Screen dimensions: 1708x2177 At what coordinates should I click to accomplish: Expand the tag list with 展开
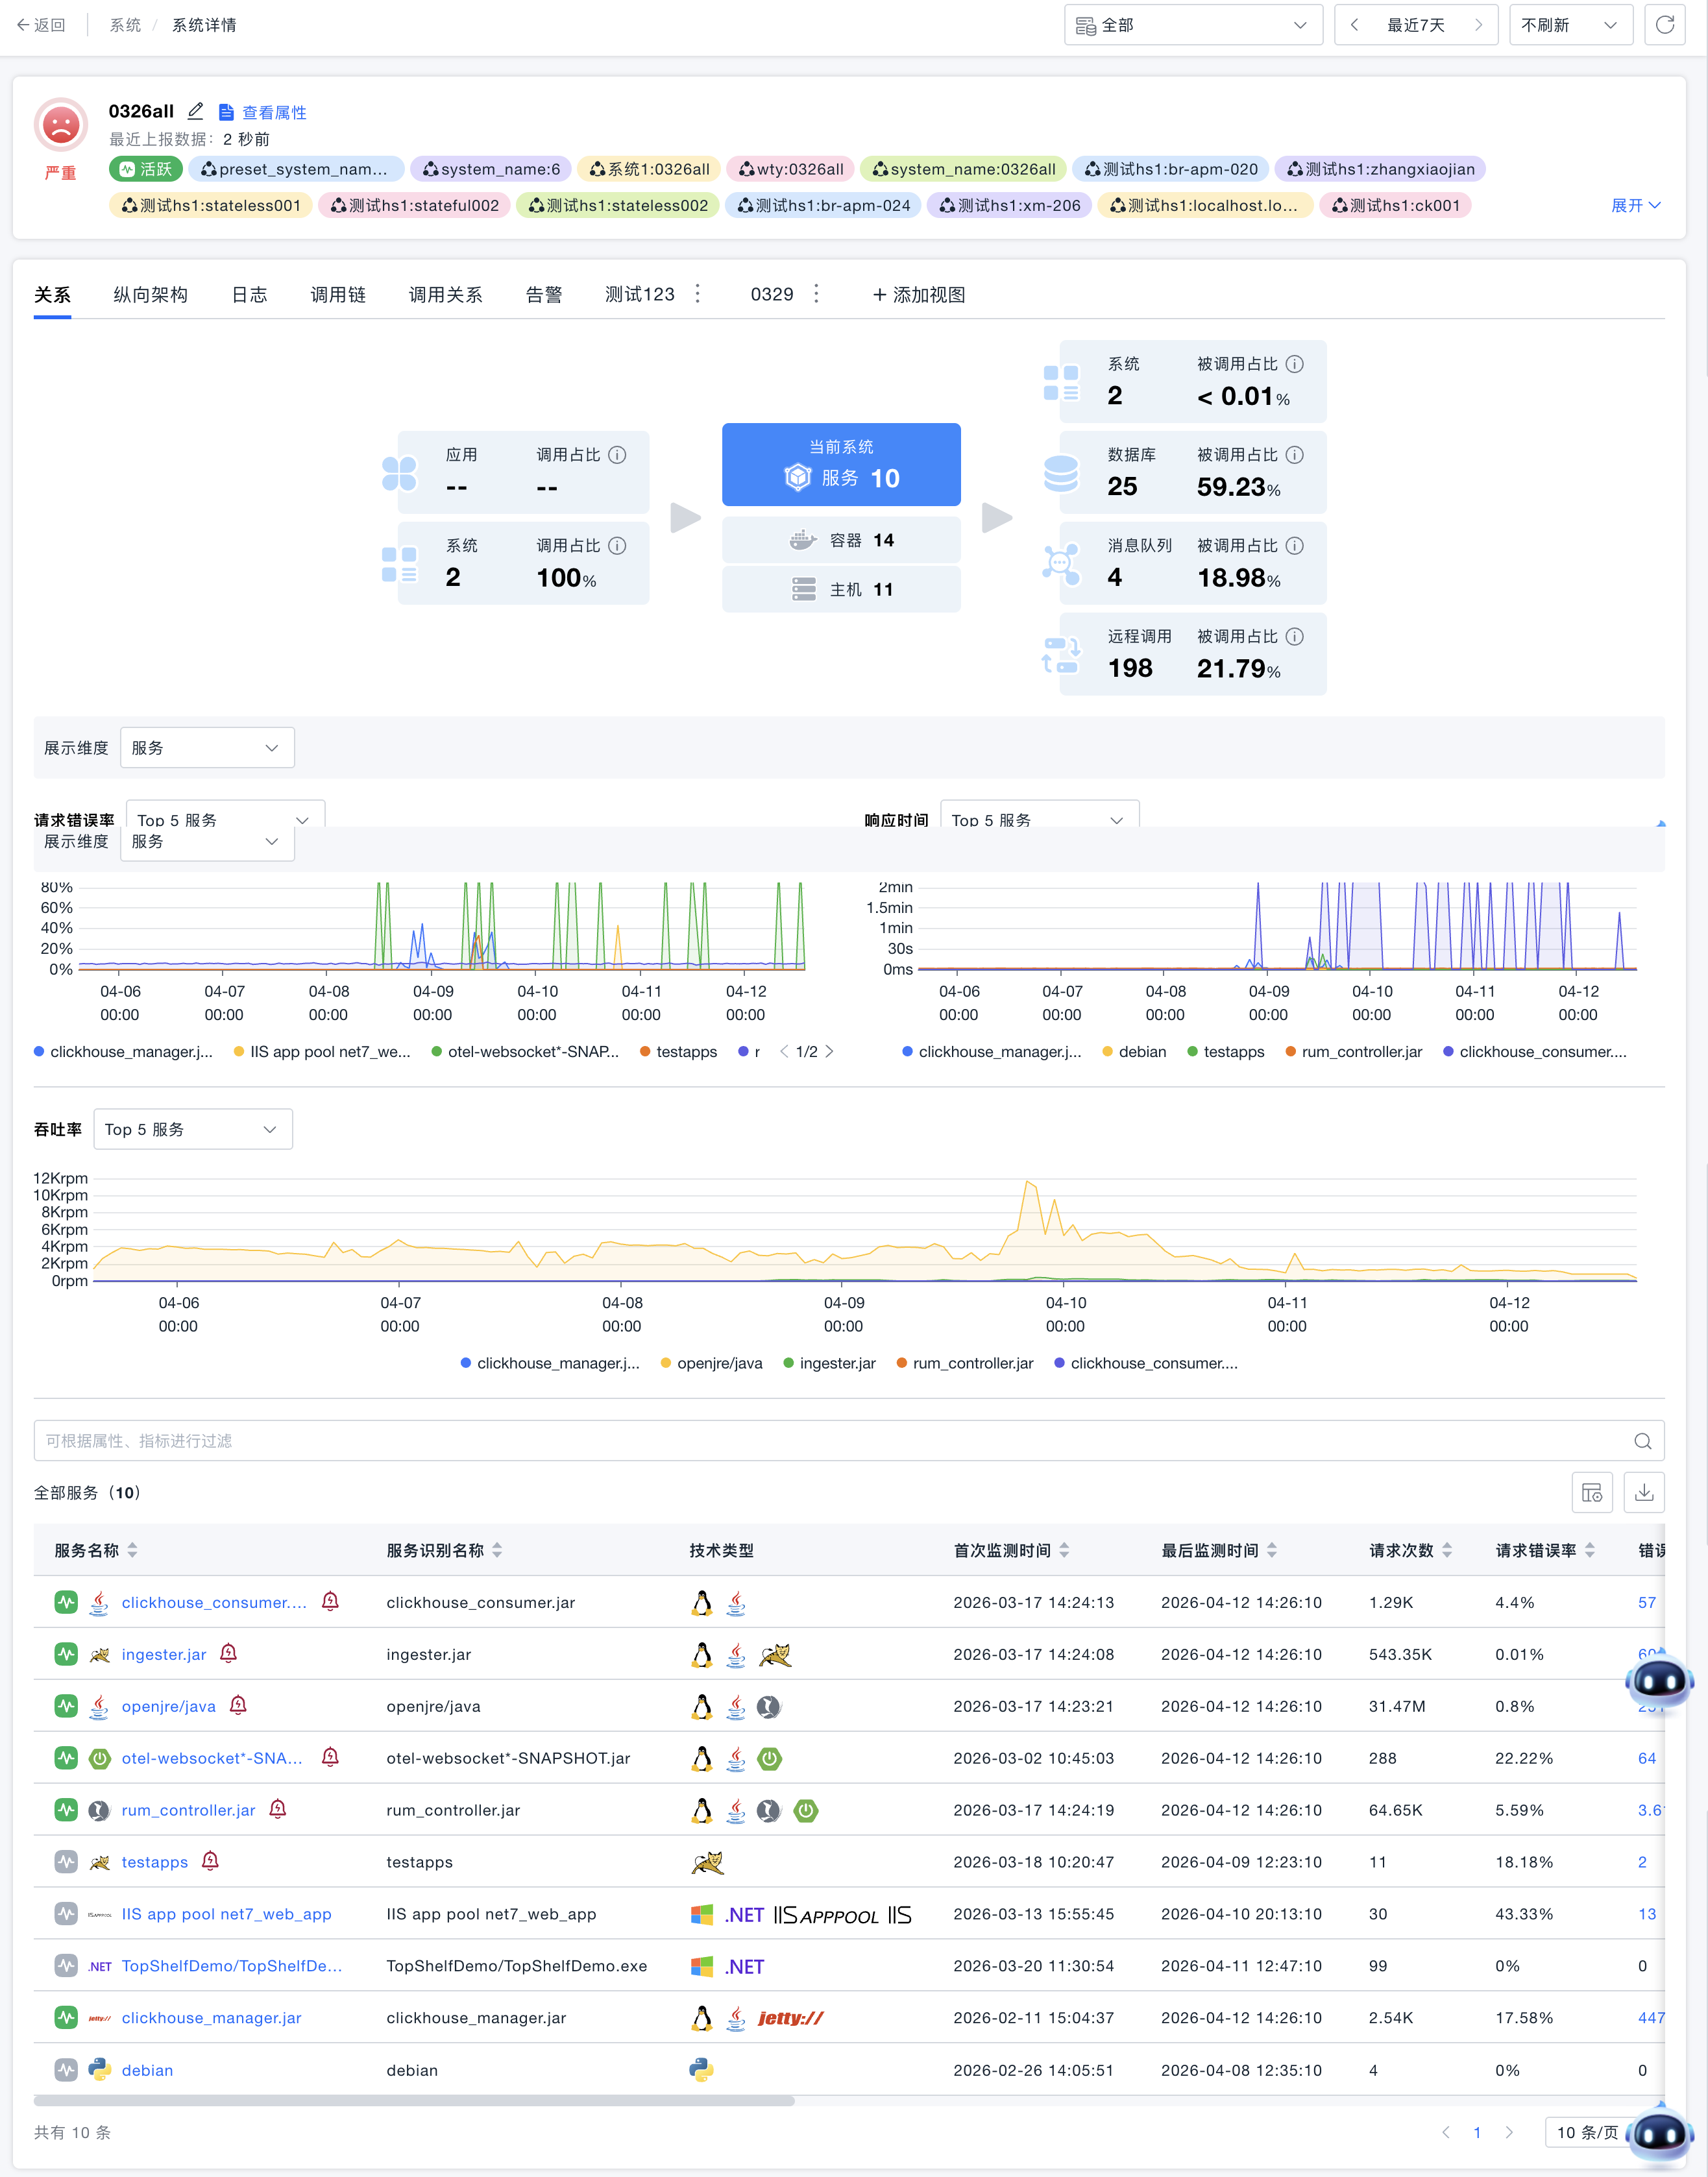point(1636,205)
